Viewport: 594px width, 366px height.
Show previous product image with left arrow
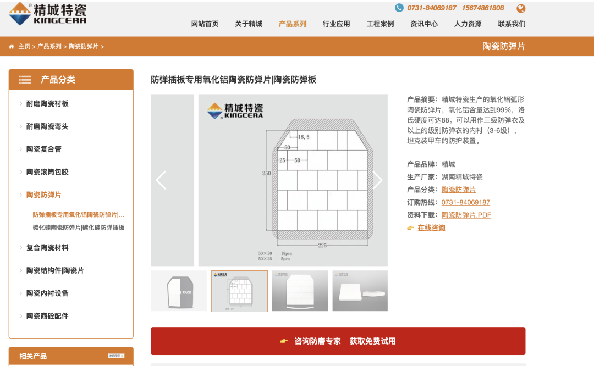(161, 180)
